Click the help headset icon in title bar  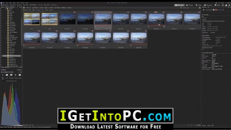click(x=216, y=3)
